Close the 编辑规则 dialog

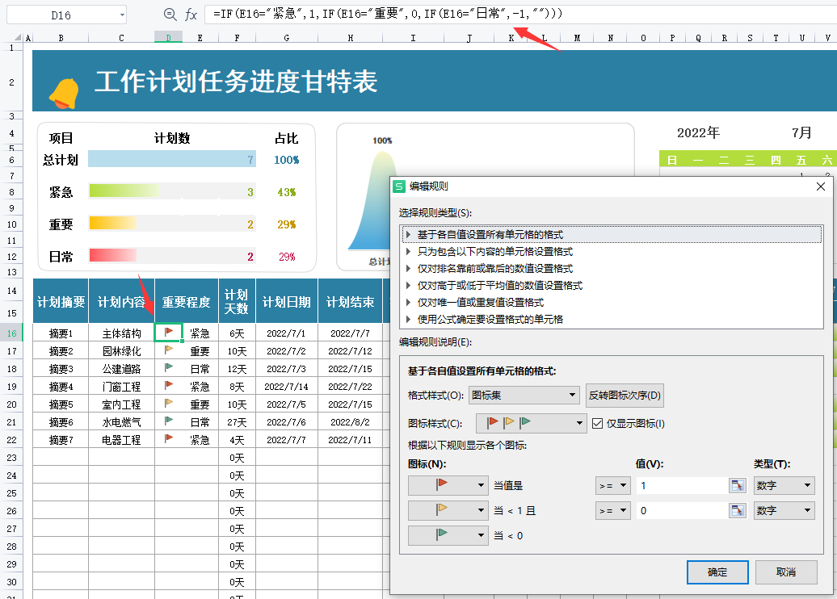pyautogui.click(x=821, y=186)
